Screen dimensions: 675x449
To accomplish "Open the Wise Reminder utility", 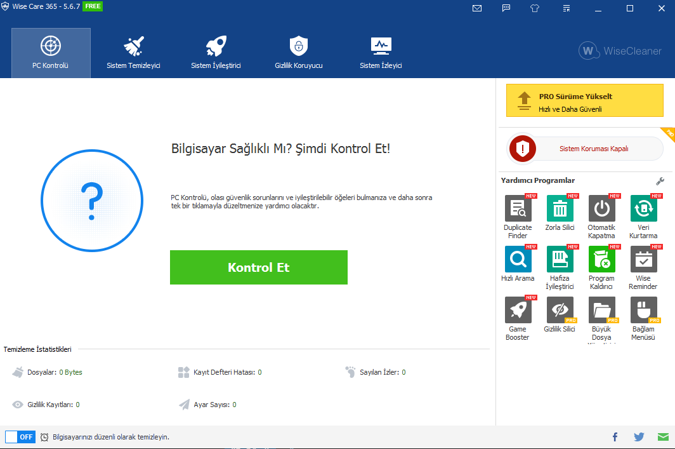I will coord(643,268).
